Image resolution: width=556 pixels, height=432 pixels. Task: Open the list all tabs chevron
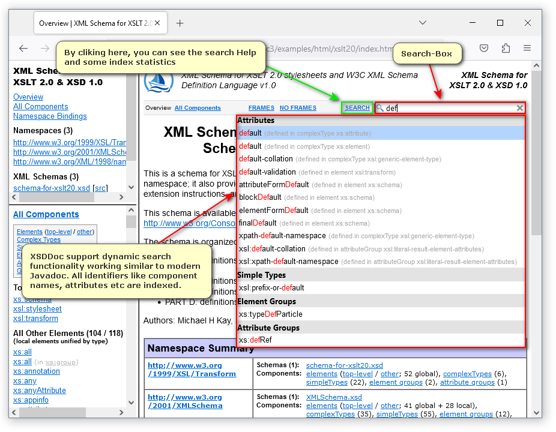tap(423, 23)
